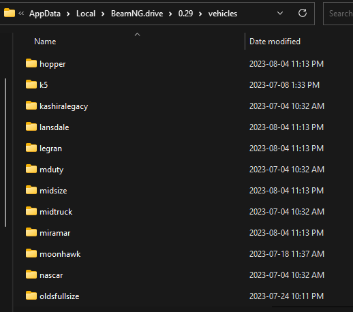353x312 pixels.
Task: Click the k5 folder icon
Action: click(31, 84)
